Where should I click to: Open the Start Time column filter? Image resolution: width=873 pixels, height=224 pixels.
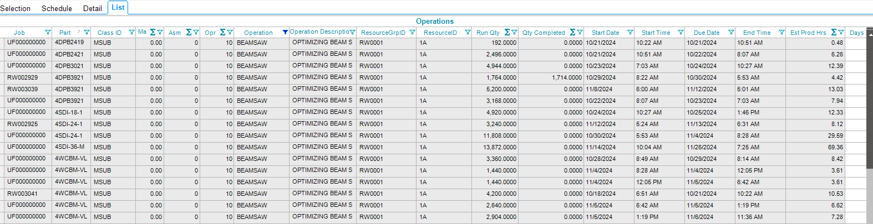click(681, 33)
